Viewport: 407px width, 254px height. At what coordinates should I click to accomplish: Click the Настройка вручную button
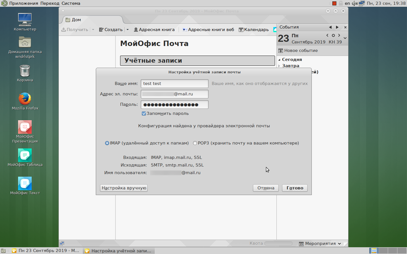point(124,188)
